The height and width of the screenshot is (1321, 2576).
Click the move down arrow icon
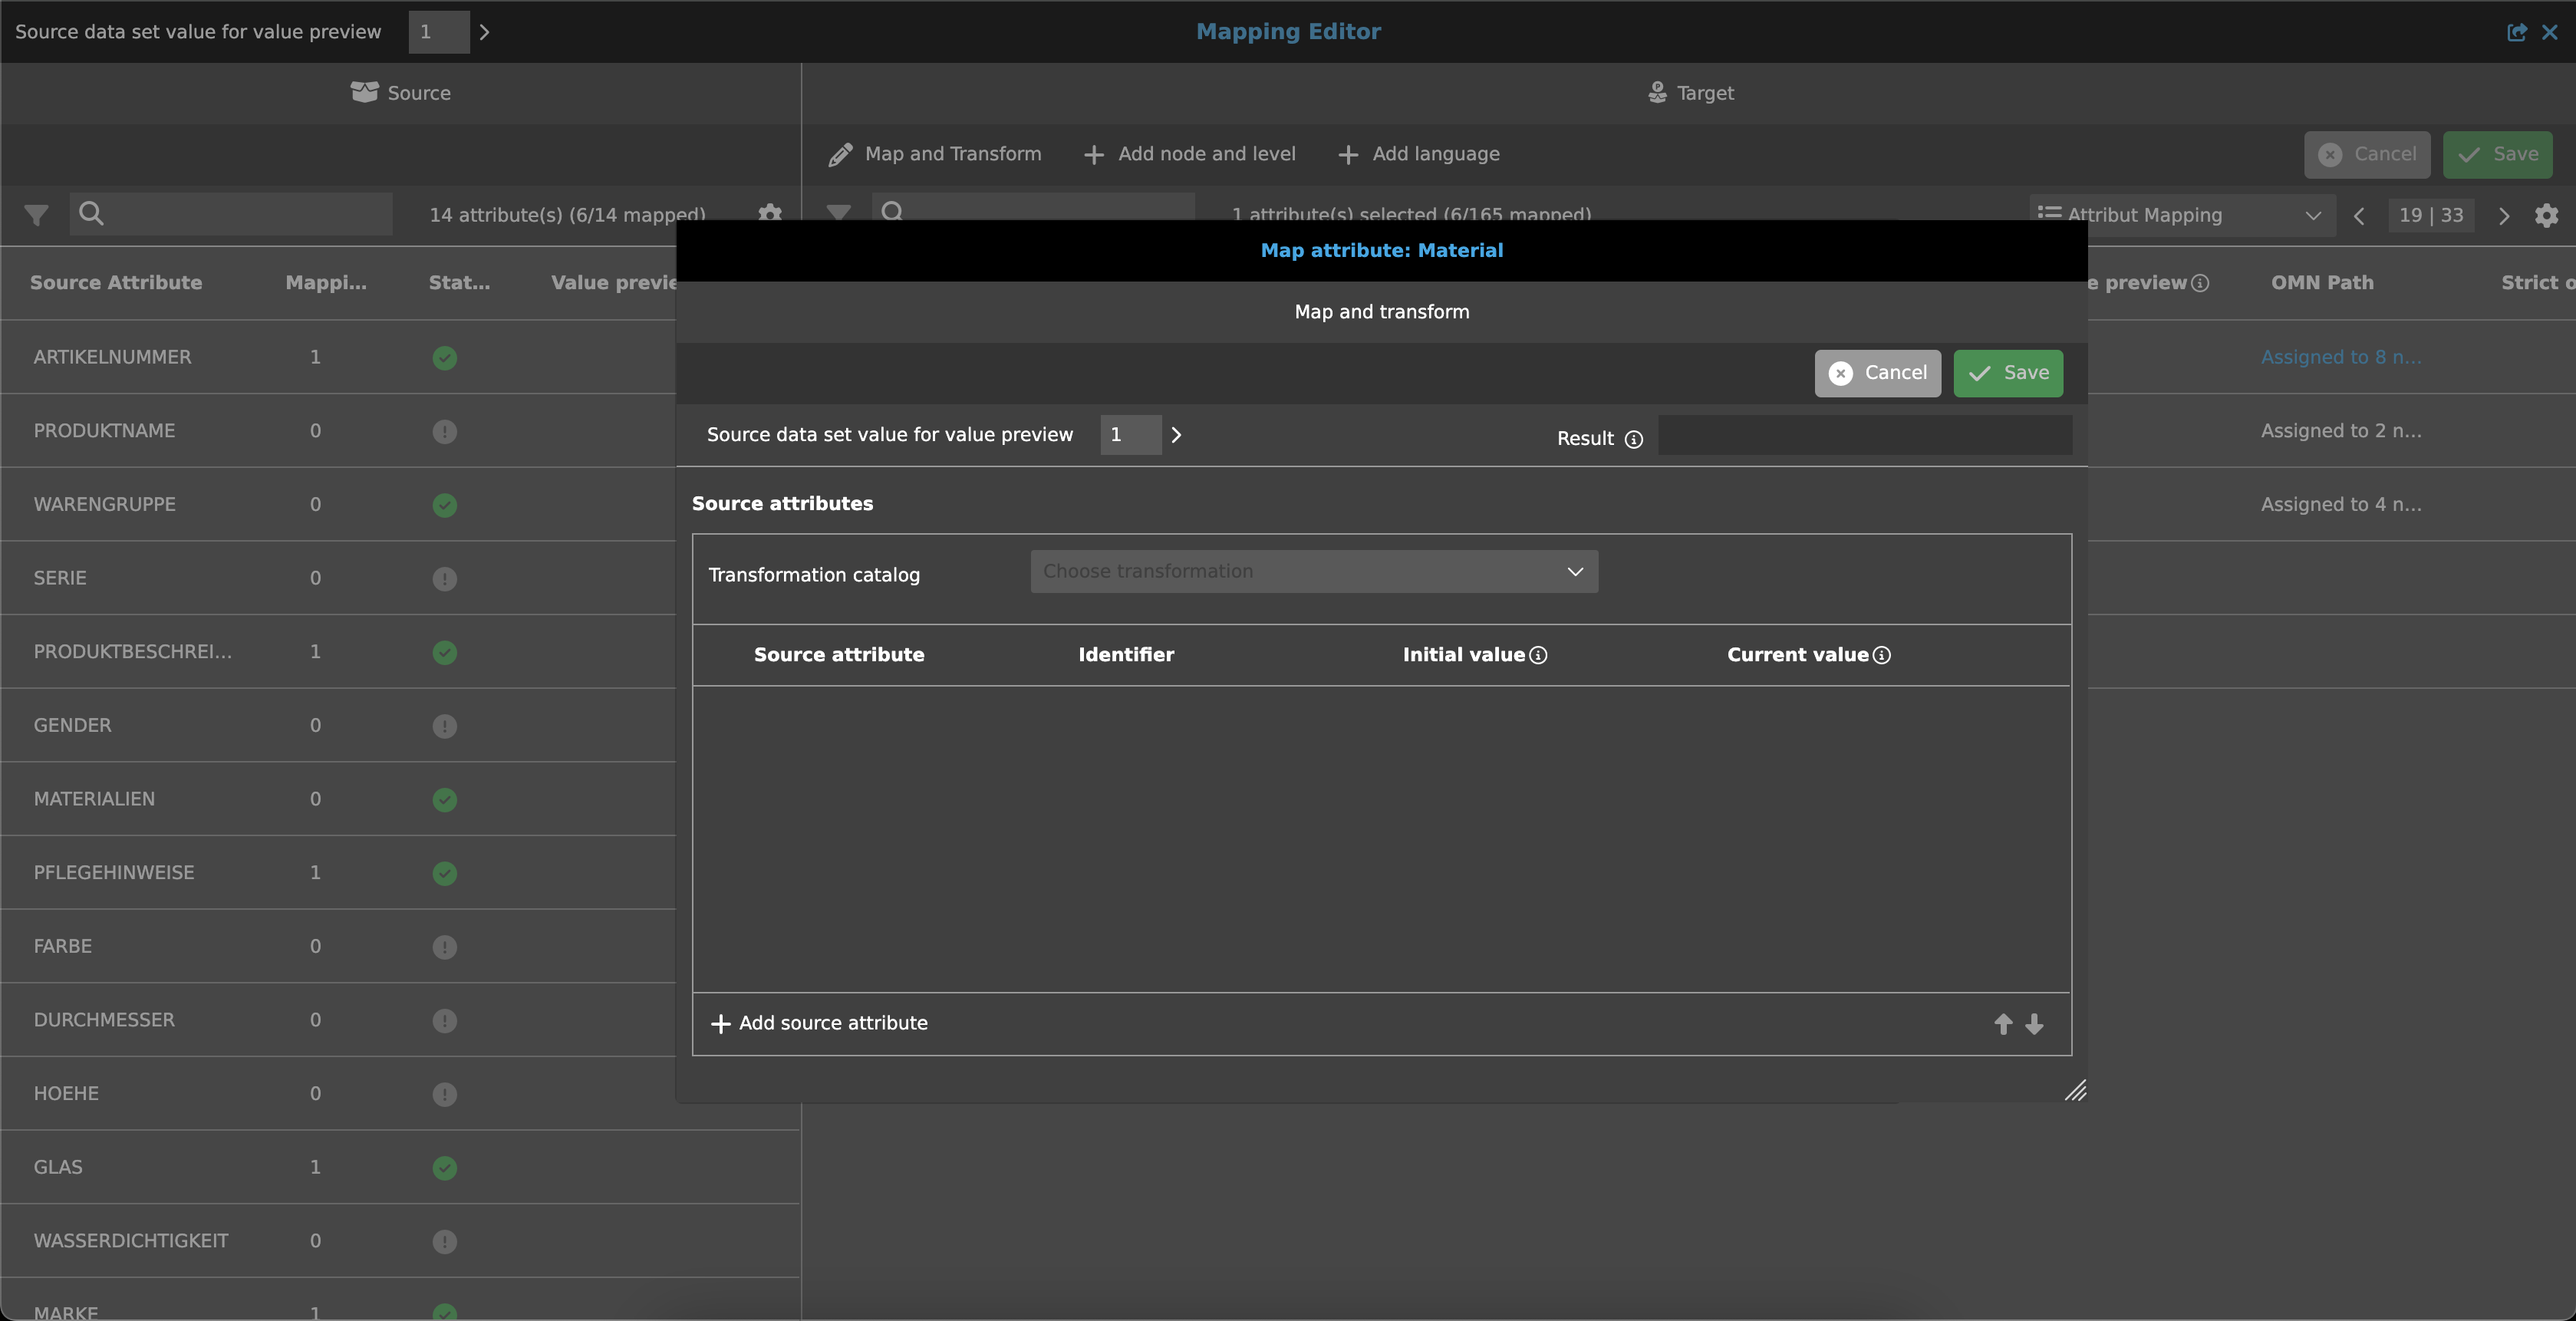(x=2034, y=1024)
